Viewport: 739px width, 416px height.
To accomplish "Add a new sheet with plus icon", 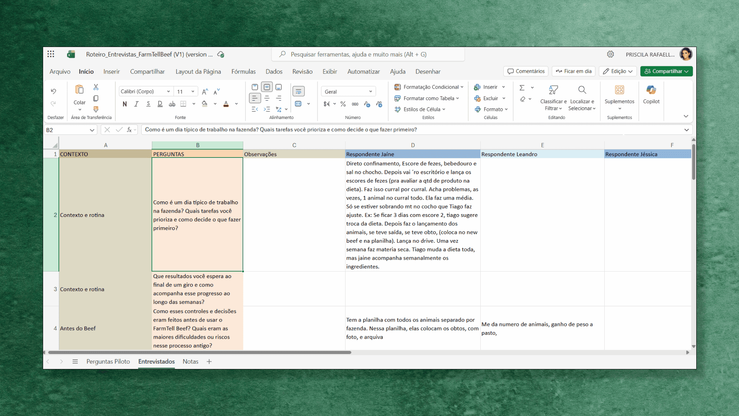I will pyautogui.click(x=209, y=361).
